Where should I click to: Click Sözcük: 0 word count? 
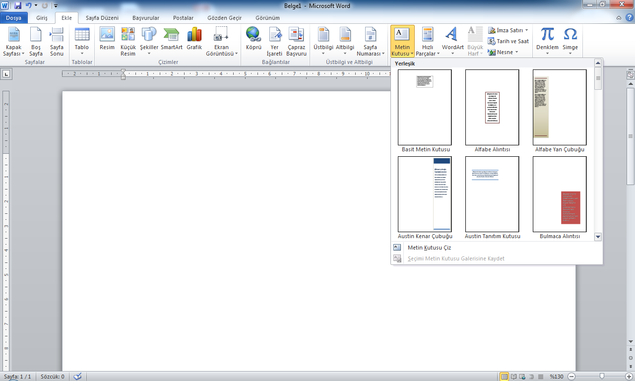(x=52, y=377)
